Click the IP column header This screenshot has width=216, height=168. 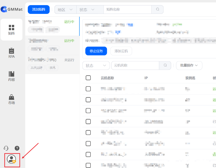click(x=146, y=78)
